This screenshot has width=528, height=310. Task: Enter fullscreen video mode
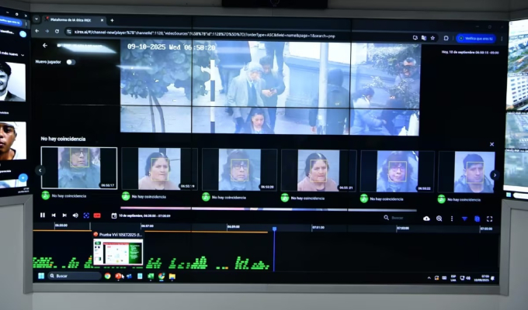[x=489, y=219]
